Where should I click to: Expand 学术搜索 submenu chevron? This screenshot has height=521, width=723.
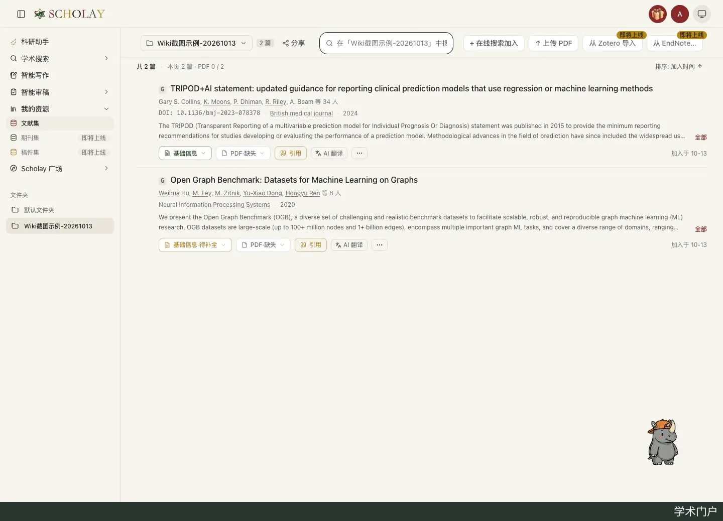[x=106, y=58]
